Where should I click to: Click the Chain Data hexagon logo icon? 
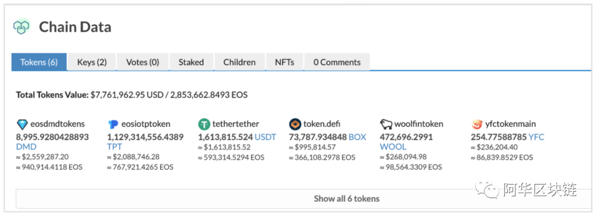point(22,26)
